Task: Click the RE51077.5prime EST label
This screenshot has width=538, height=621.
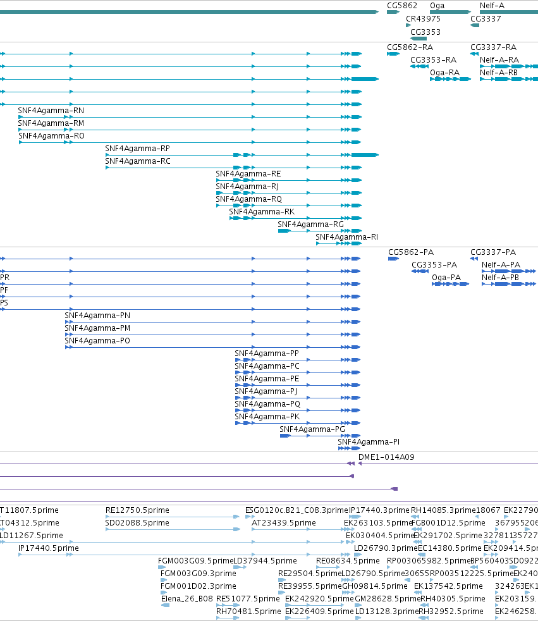Action: (x=248, y=599)
